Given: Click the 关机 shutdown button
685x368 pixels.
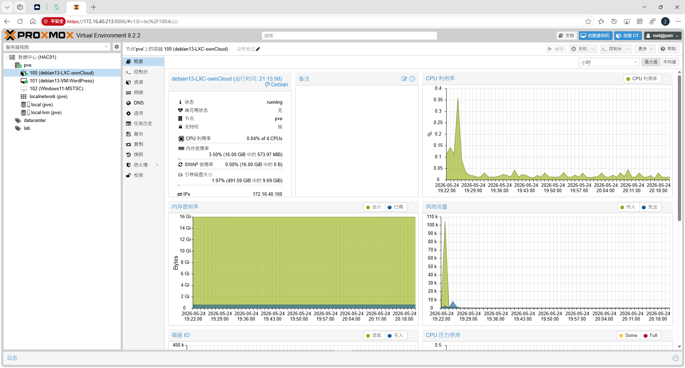Looking at the screenshot, I should (x=579, y=49).
